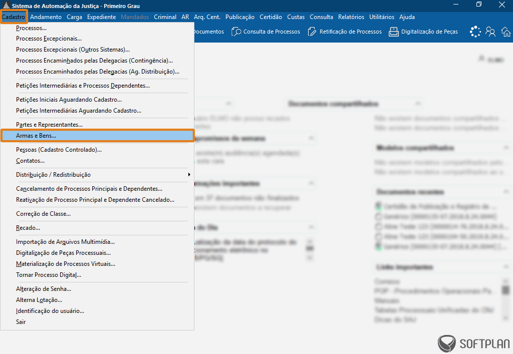The width and height of the screenshot is (513, 354).
Task: Click the Retificação de Processos toolbar label
Action: tap(350, 32)
